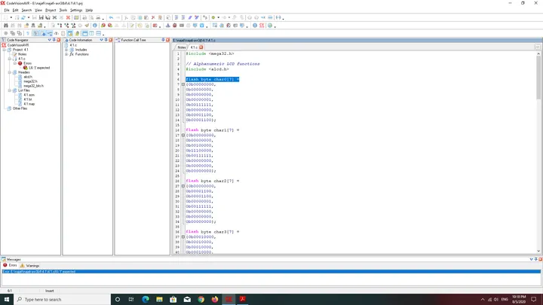Click the save file disk icon
543x305 pixels.
pos(41,17)
